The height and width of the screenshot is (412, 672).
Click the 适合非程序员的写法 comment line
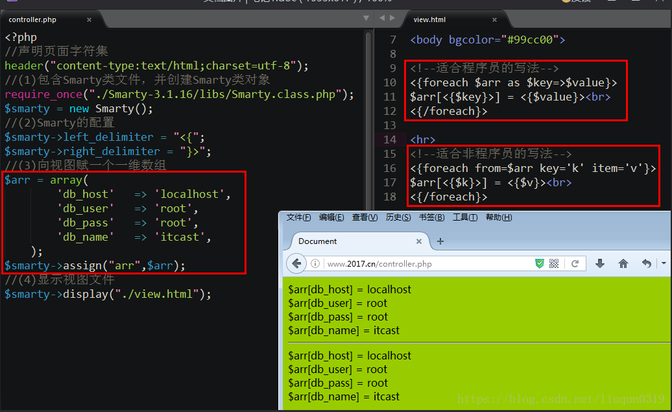coord(491,154)
